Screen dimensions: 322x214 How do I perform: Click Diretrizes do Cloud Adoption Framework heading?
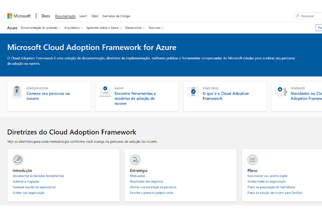[x=72, y=132]
